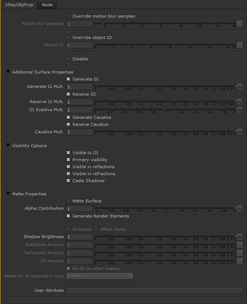Viewport: 247px width, 304px height.
Task: Click the Caustics Mult. slider
Action: click(x=165, y=132)
